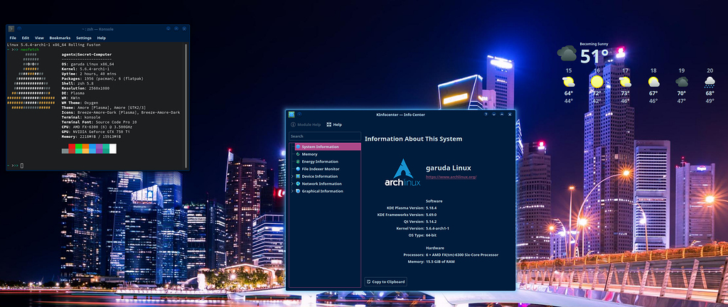
Task: Click the white color block in neofetch output
Action: [x=112, y=149]
